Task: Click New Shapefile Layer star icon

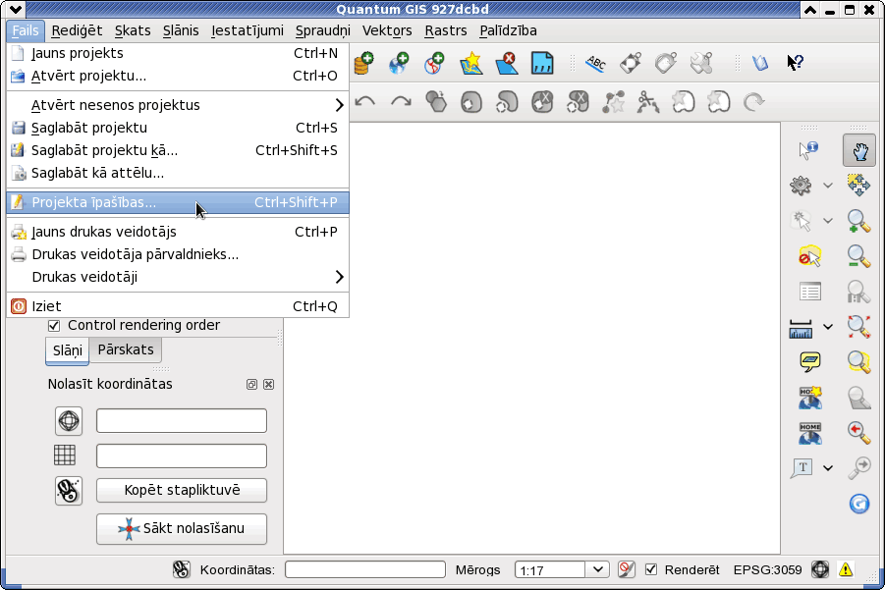Action: [x=470, y=63]
